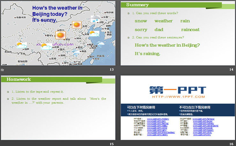Click the animation star icon below slide 13

coord(3,70)
